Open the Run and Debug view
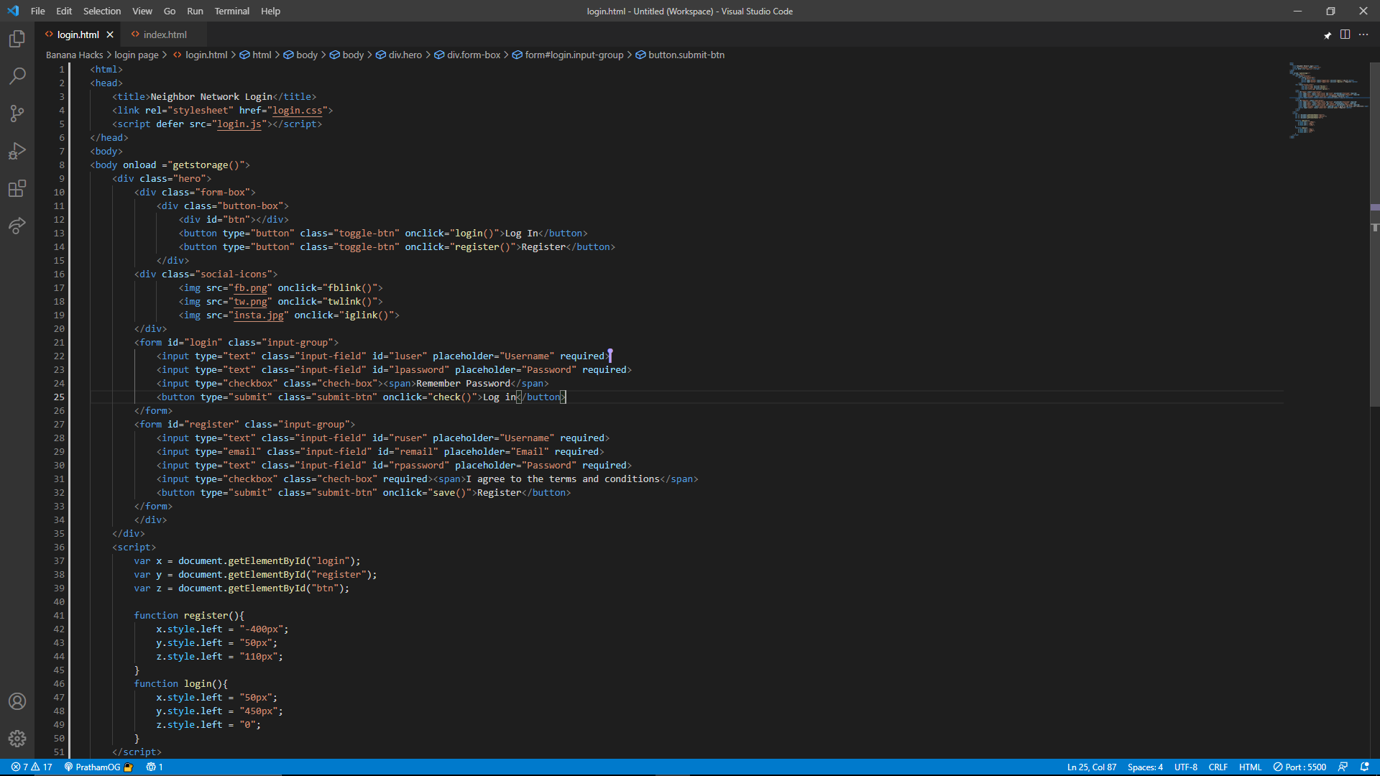The height and width of the screenshot is (776, 1380). pyautogui.click(x=17, y=151)
